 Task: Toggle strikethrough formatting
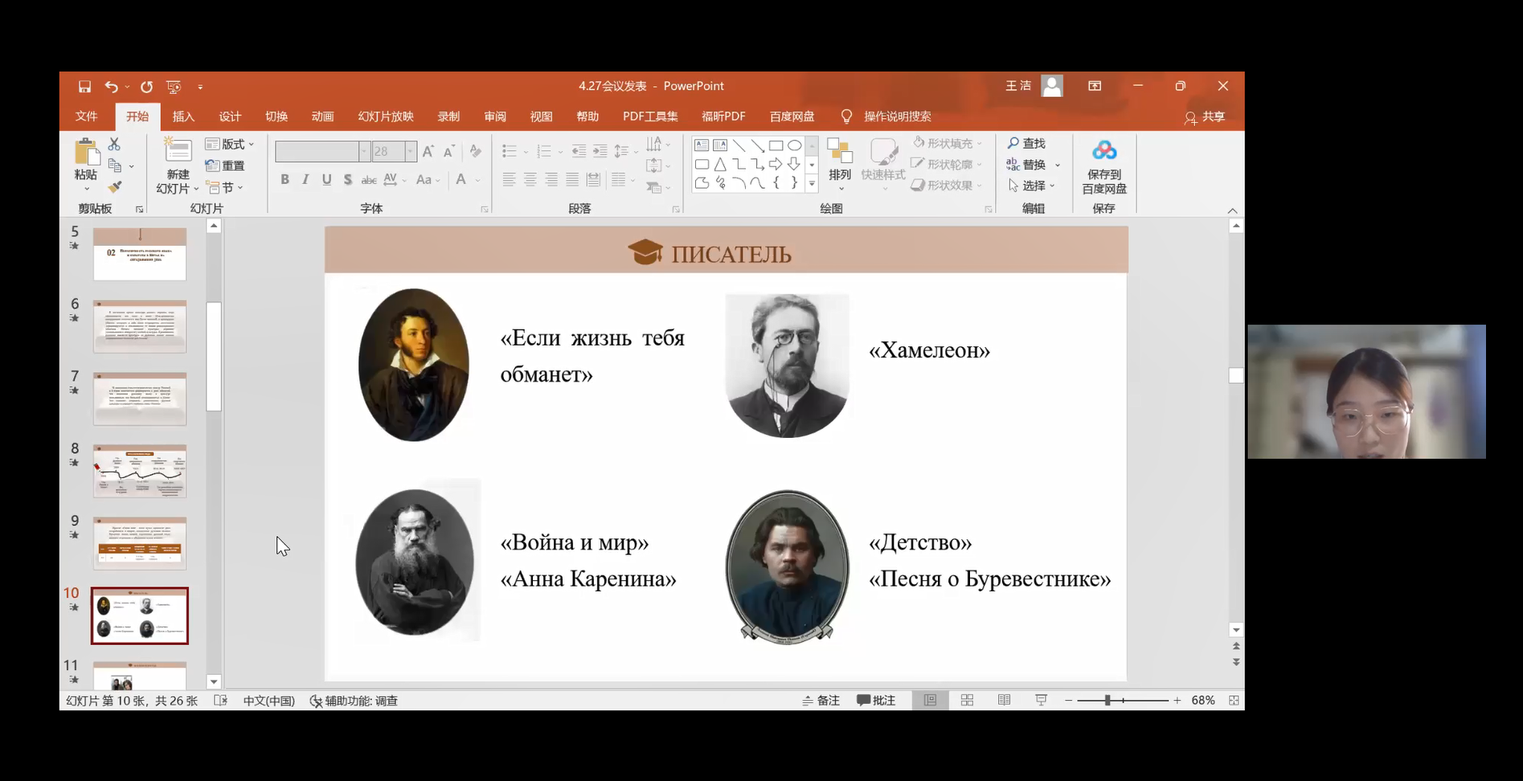(369, 179)
